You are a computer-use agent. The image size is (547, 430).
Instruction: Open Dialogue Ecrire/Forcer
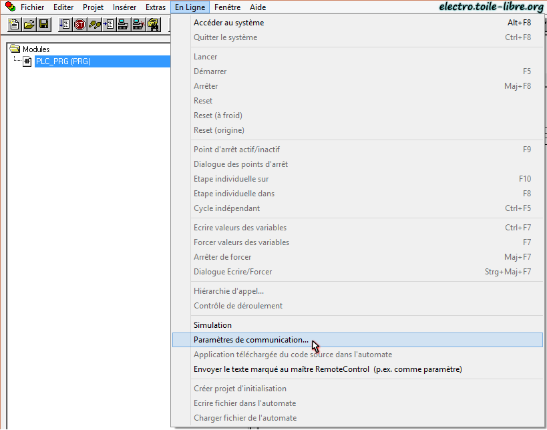pos(357,271)
